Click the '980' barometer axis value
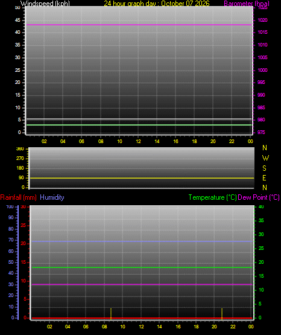 click(x=261, y=120)
